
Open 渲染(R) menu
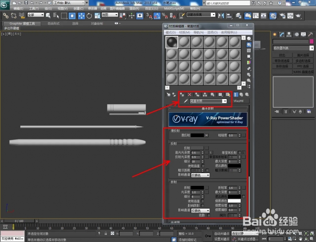coord(134,8)
